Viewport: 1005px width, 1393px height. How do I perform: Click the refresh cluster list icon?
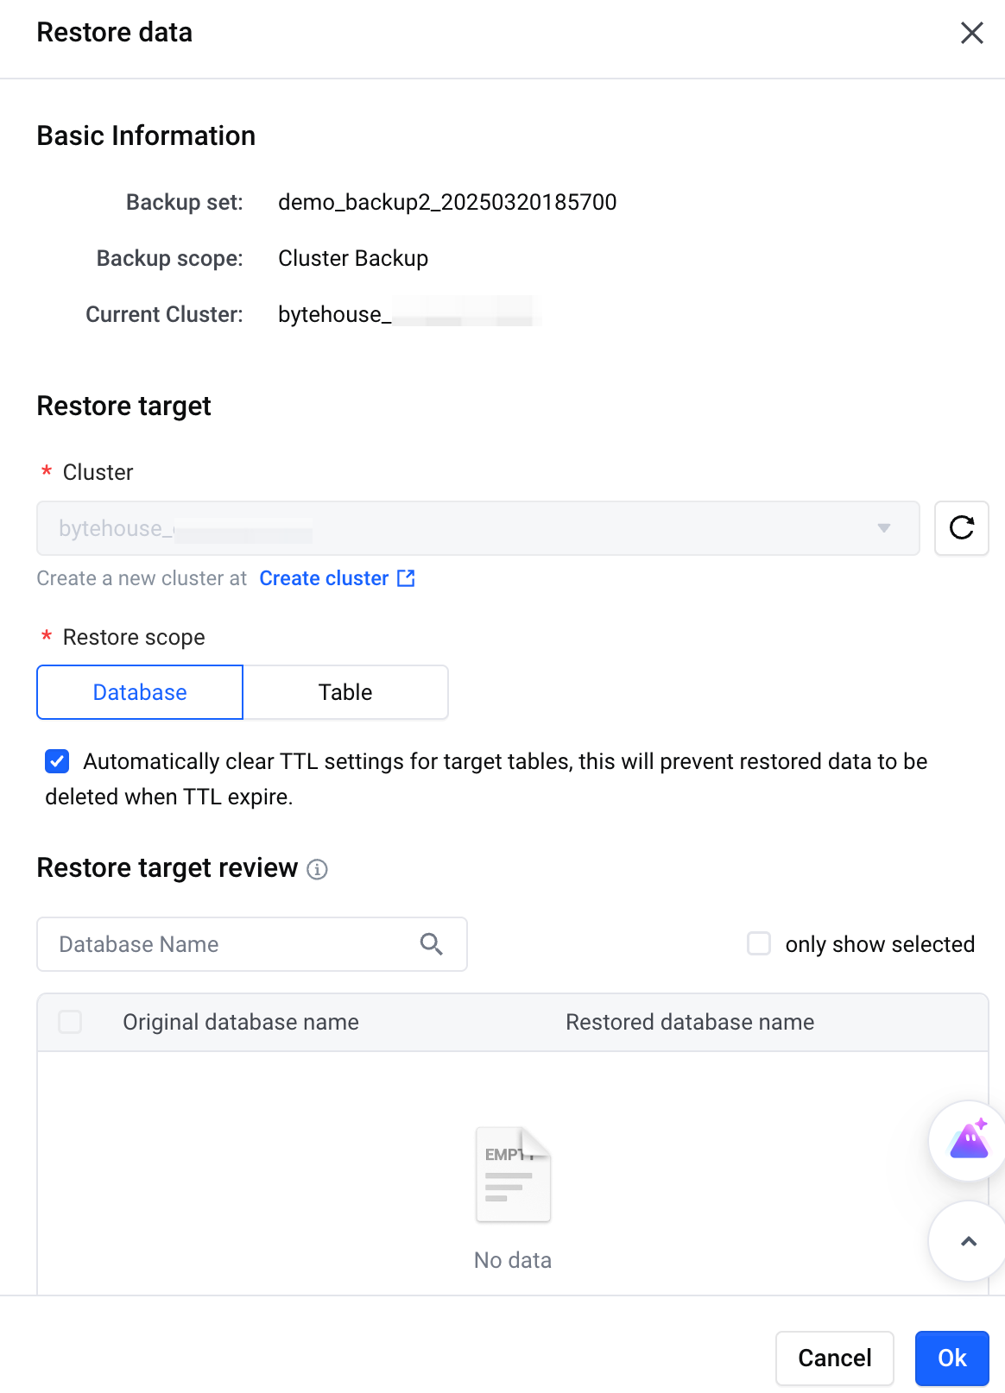point(961,527)
